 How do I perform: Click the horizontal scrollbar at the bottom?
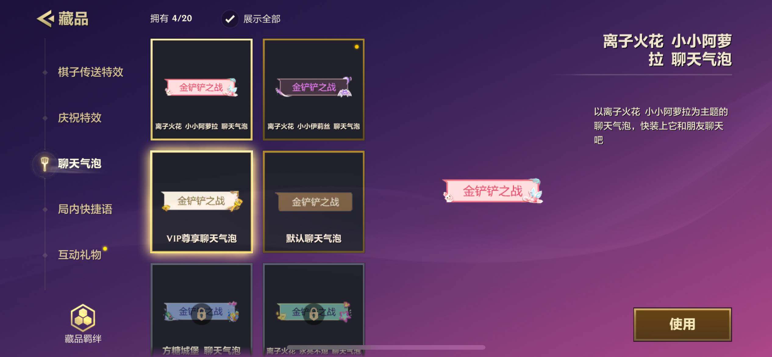(386, 348)
